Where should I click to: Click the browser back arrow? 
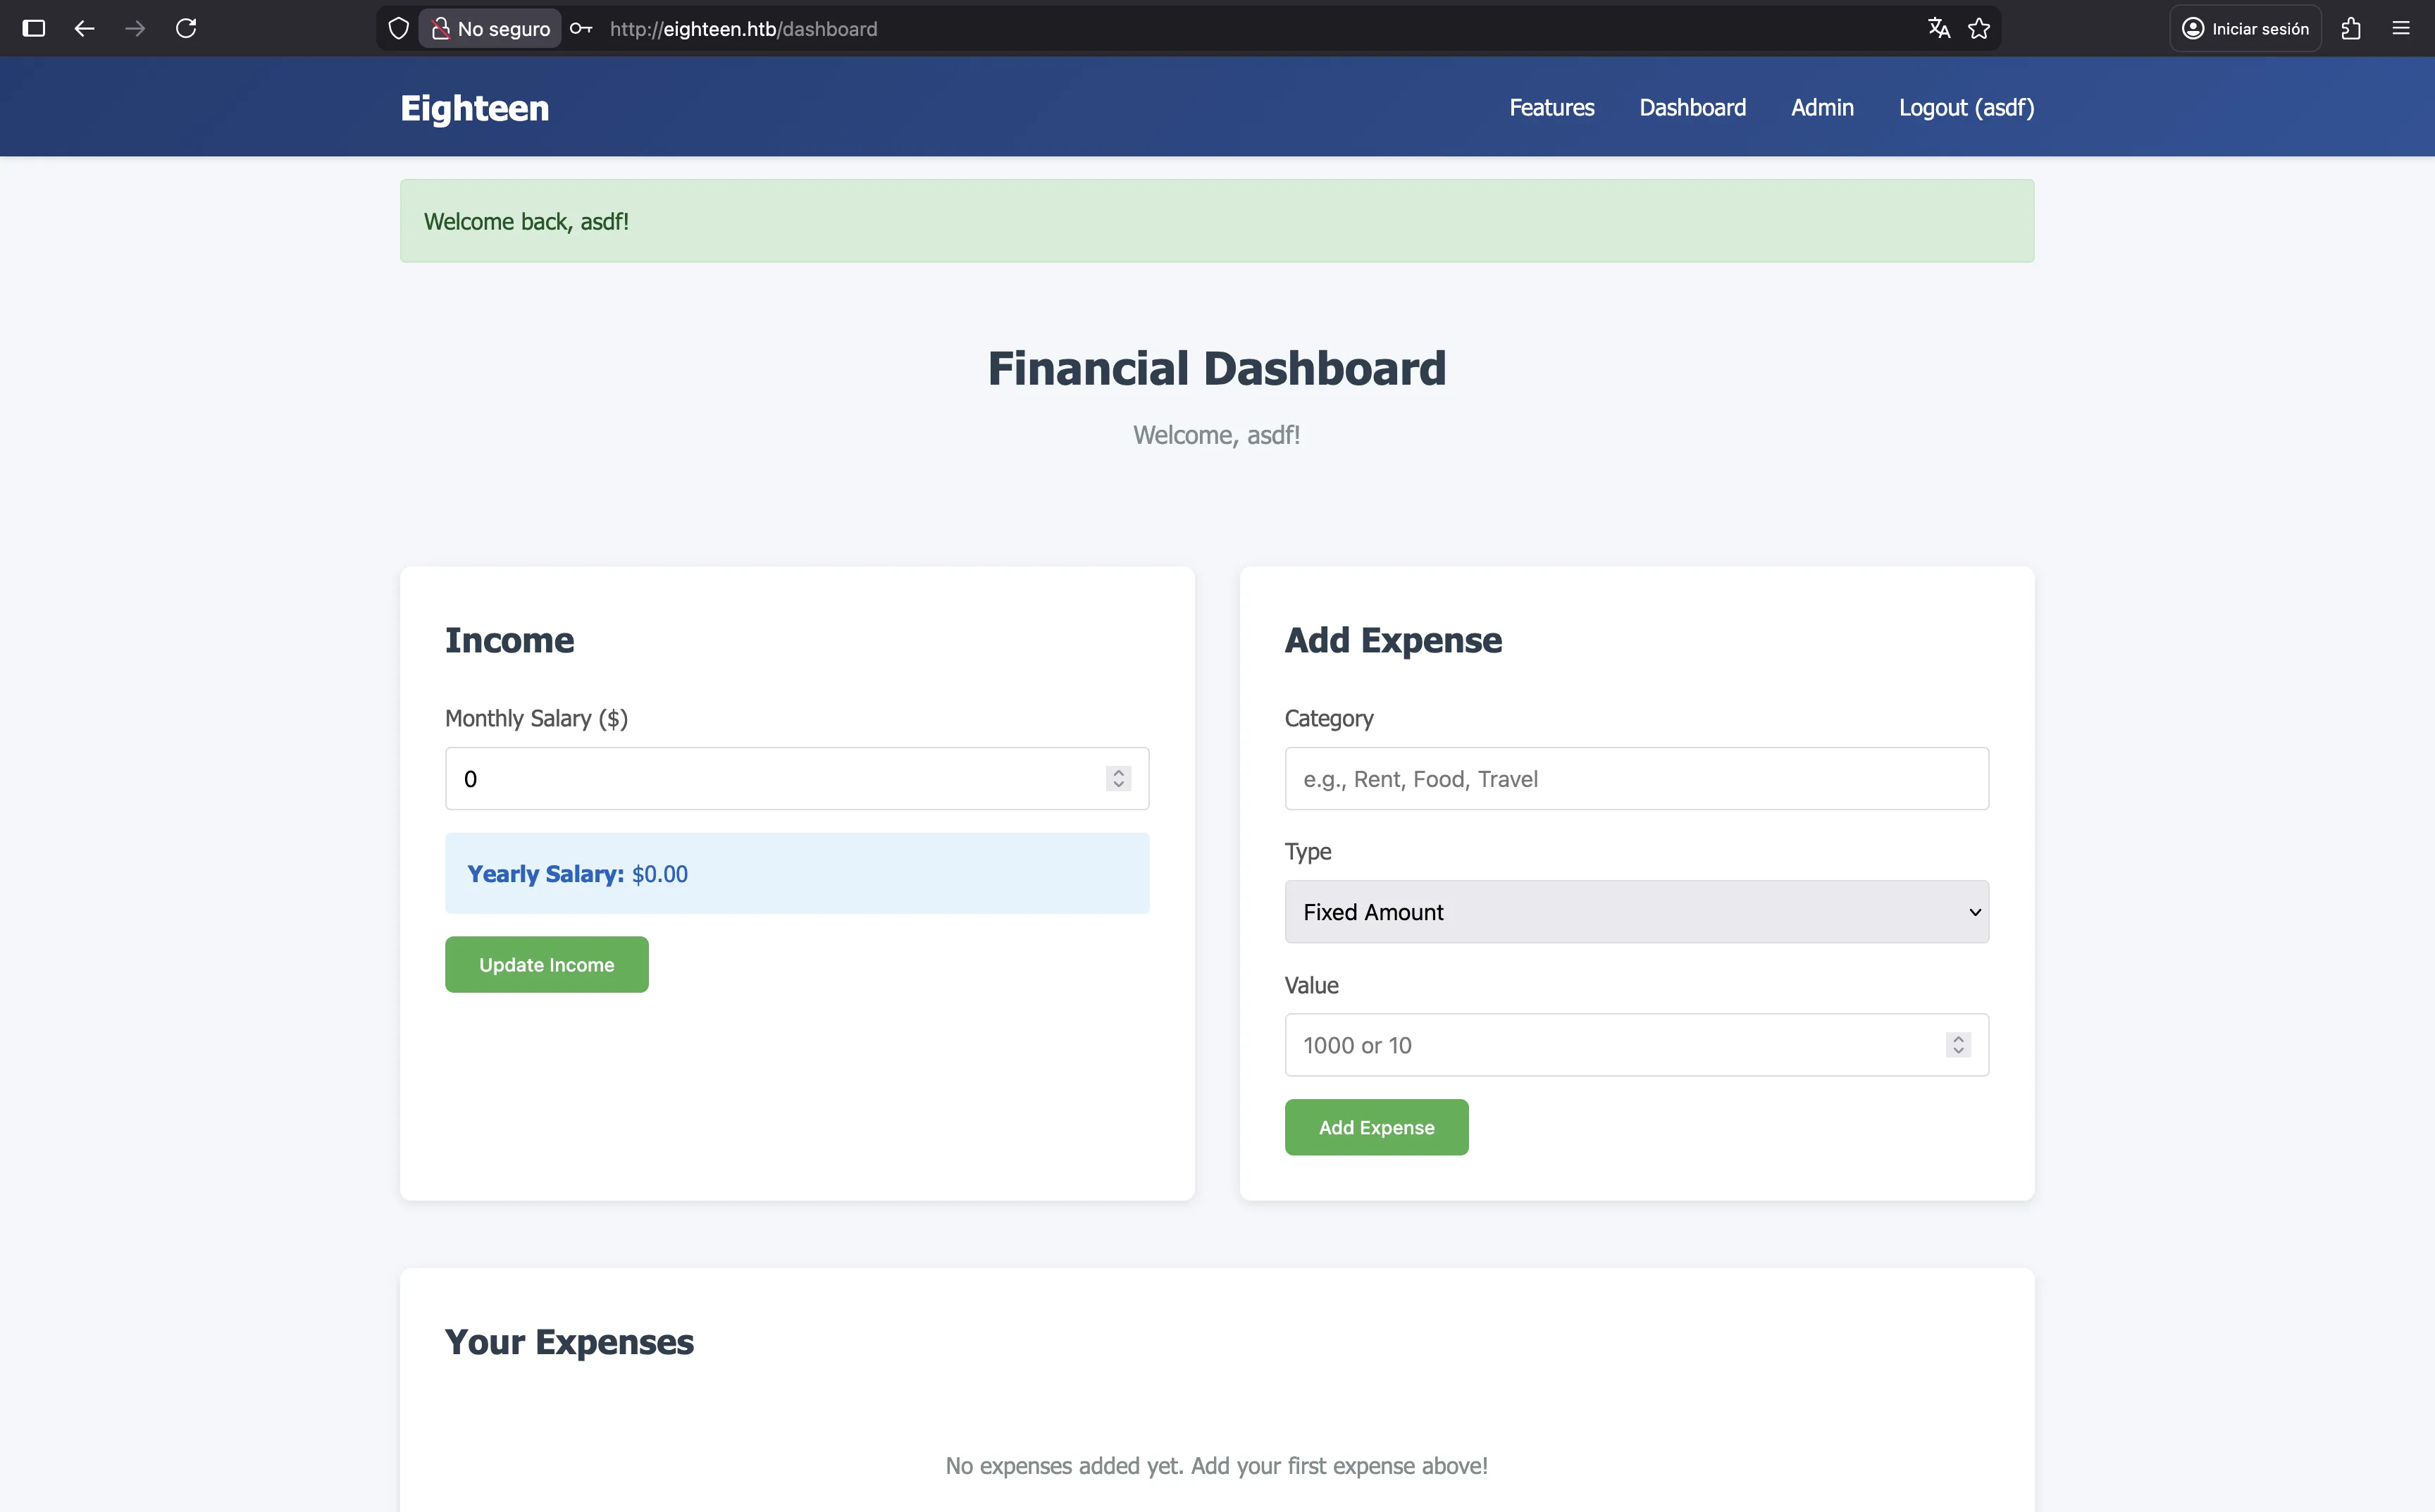click(84, 29)
